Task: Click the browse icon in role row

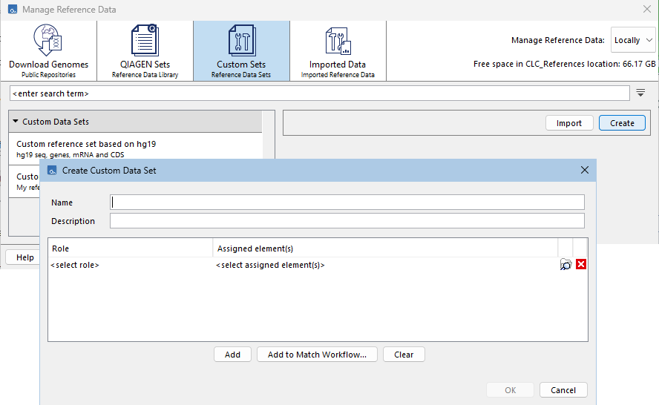Action: pyautogui.click(x=565, y=265)
